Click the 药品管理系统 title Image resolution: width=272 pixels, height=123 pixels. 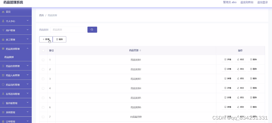(13, 2)
